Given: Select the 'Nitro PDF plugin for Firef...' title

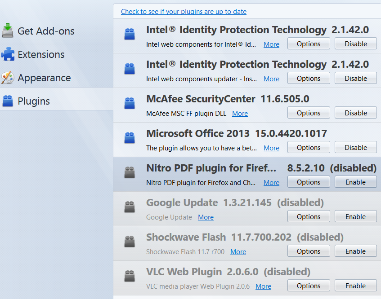Looking at the screenshot, I should pyautogui.click(x=211, y=168).
